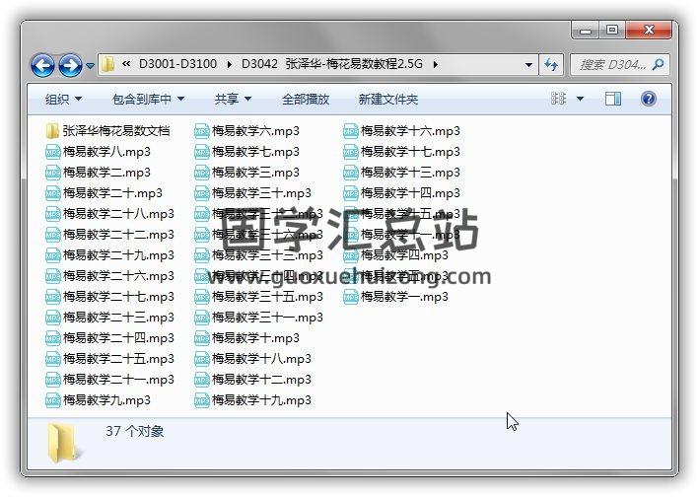
Task: Click 全部播放 in the toolbar
Action: click(306, 99)
